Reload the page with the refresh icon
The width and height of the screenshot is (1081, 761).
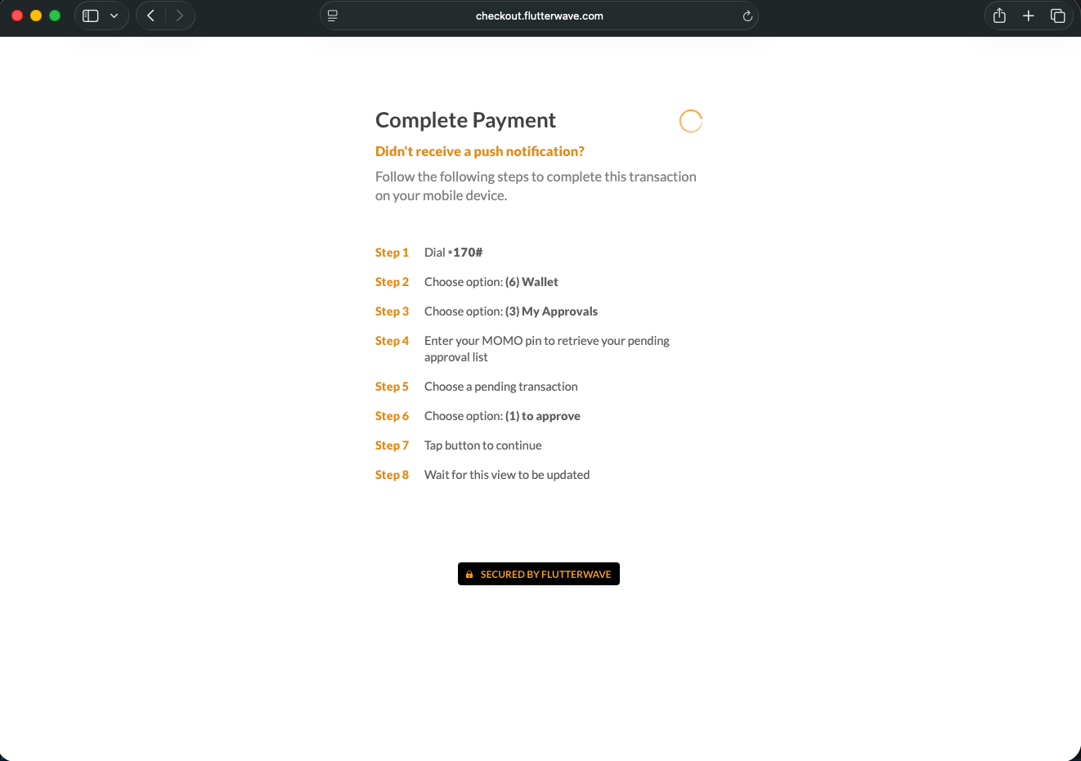pos(747,16)
